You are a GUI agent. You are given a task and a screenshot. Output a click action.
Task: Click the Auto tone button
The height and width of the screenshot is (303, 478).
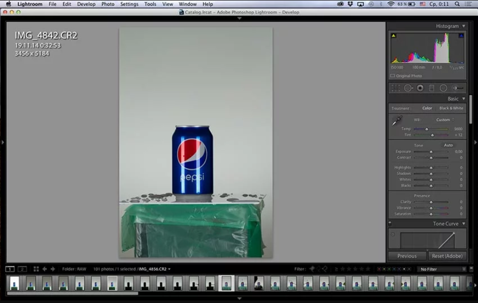tap(448, 145)
